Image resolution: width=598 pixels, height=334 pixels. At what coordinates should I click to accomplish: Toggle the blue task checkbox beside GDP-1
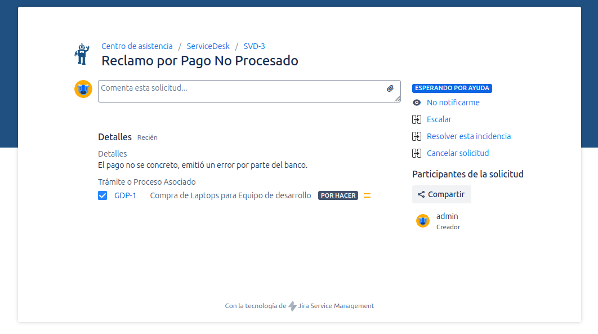pos(102,195)
